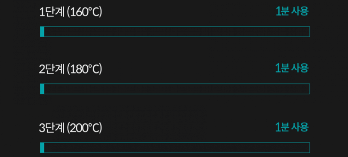Click the right end of the 160°C usage bar
The width and height of the screenshot is (348, 157).
pos(308,32)
